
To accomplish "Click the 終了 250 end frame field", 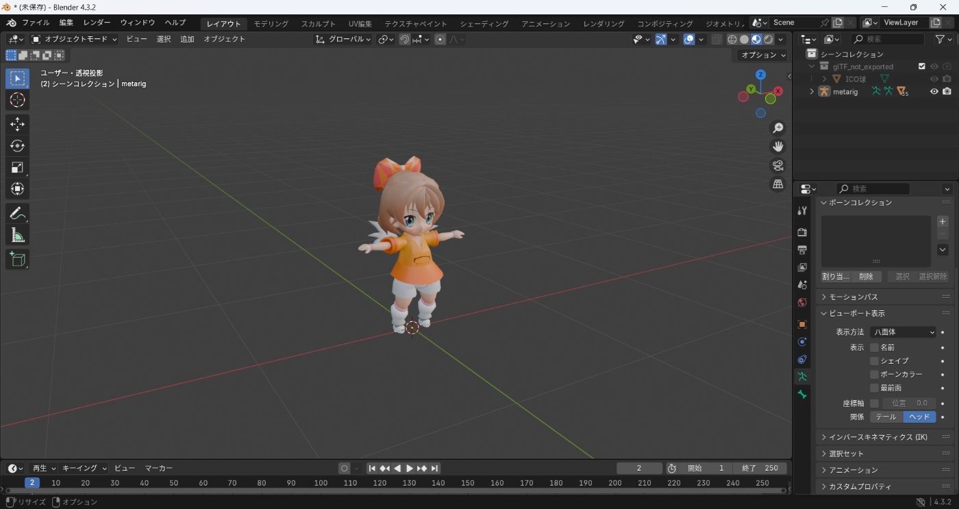I will pyautogui.click(x=760, y=469).
